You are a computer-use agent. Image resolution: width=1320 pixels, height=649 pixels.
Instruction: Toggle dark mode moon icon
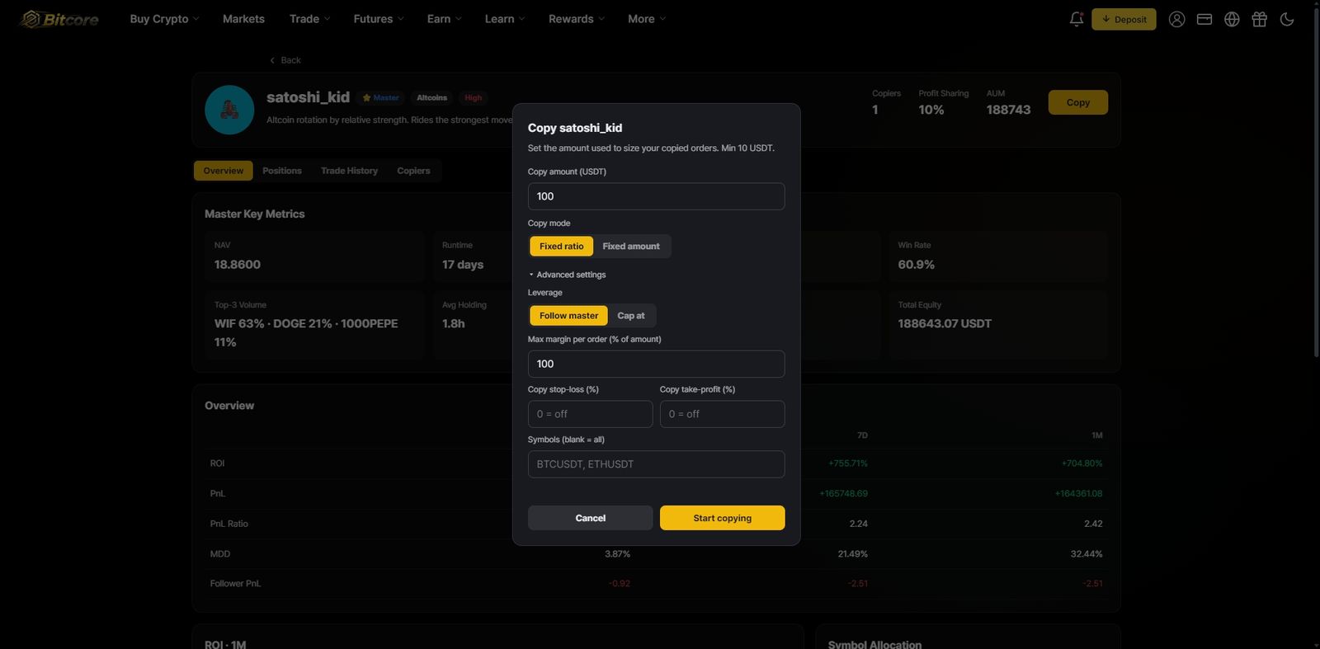click(1286, 19)
